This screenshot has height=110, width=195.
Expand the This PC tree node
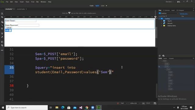(161, 21)
